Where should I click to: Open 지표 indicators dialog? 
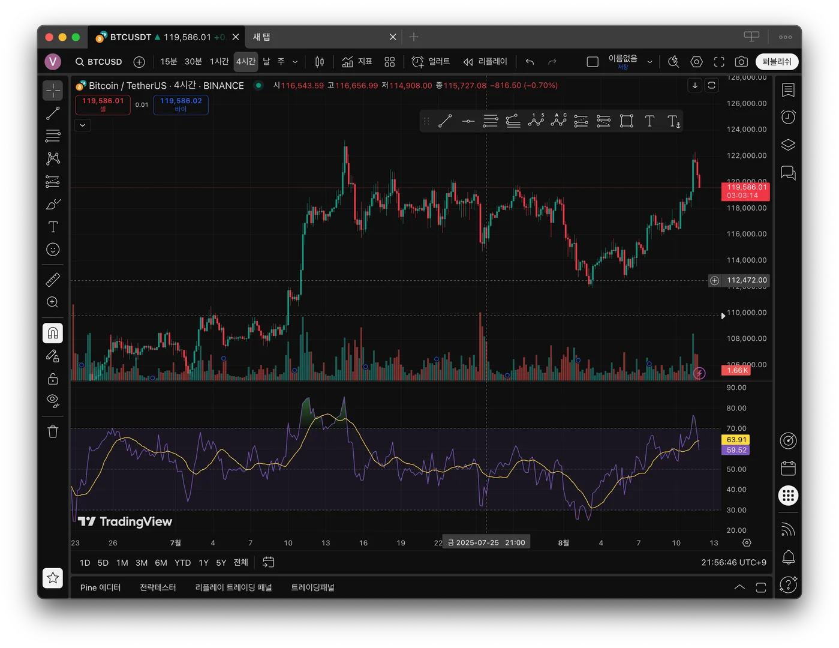[x=357, y=62]
